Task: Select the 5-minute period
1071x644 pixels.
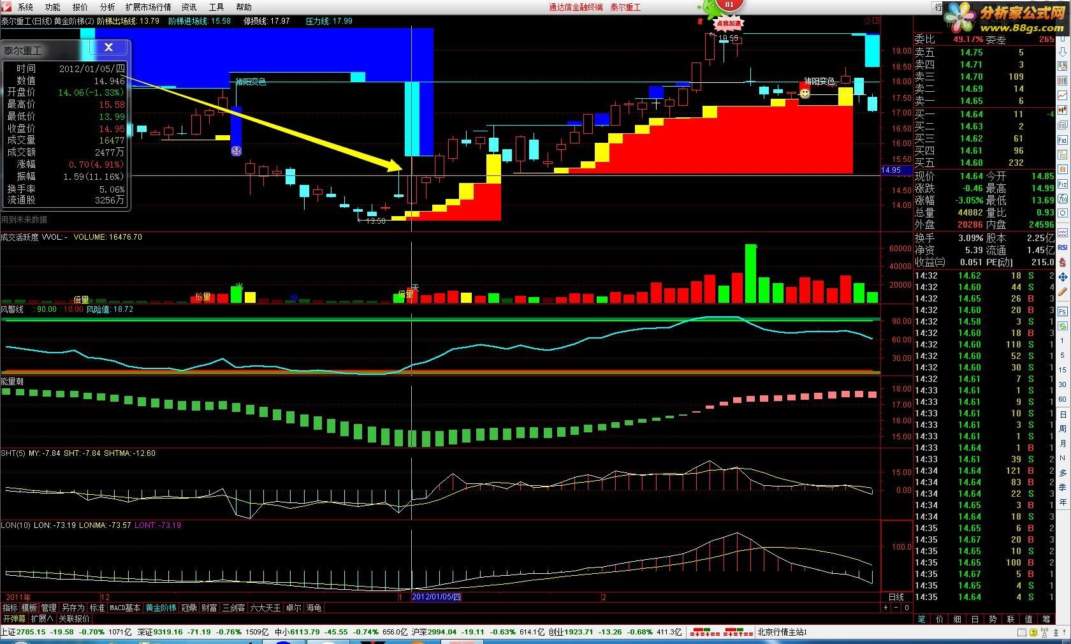Action: click(1062, 355)
